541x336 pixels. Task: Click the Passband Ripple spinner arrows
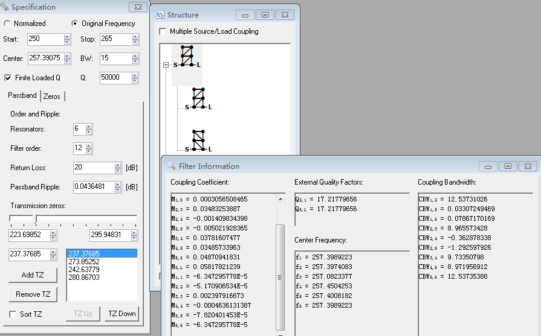(118, 187)
